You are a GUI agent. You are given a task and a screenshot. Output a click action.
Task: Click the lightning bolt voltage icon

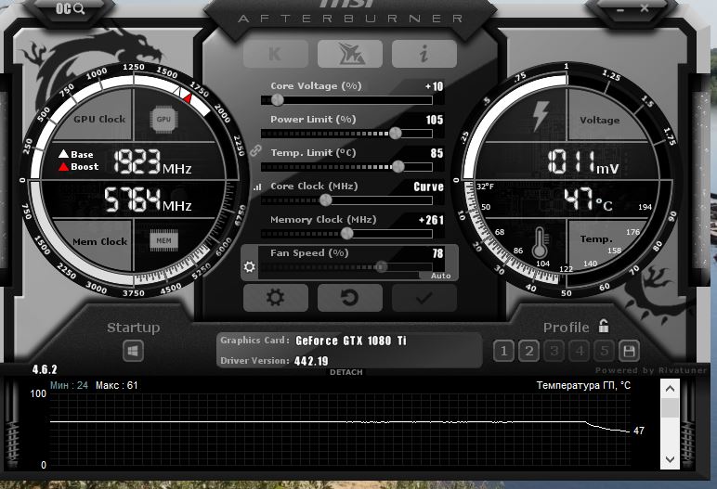pos(541,116)
